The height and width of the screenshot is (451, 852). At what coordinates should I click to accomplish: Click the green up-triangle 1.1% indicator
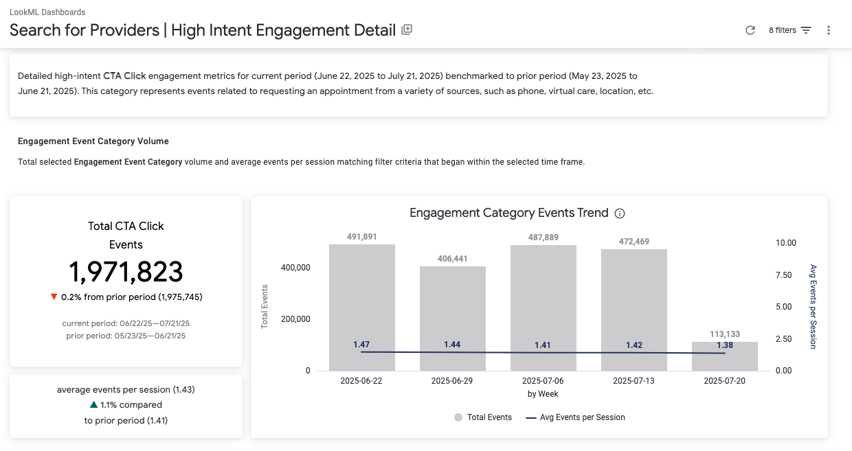click(x=93, y=405)
